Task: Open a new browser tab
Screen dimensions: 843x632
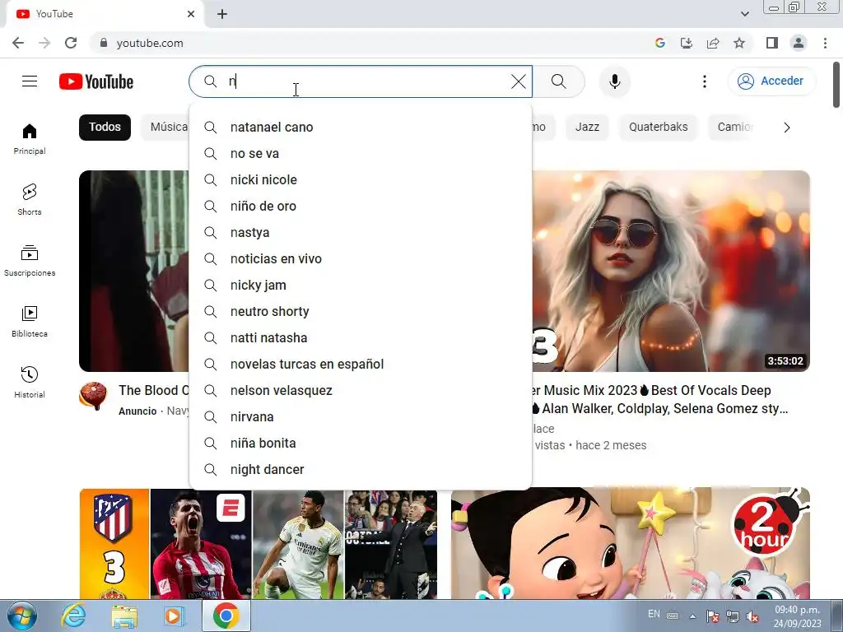Action: 222,14
